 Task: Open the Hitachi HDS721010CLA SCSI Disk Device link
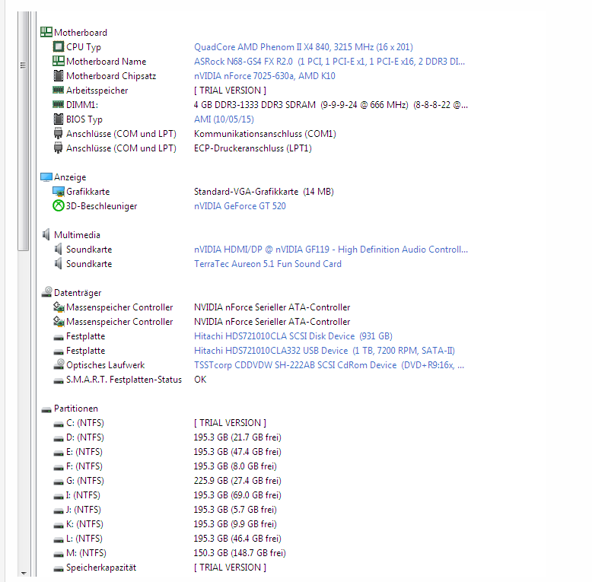[x=293, y=336]
